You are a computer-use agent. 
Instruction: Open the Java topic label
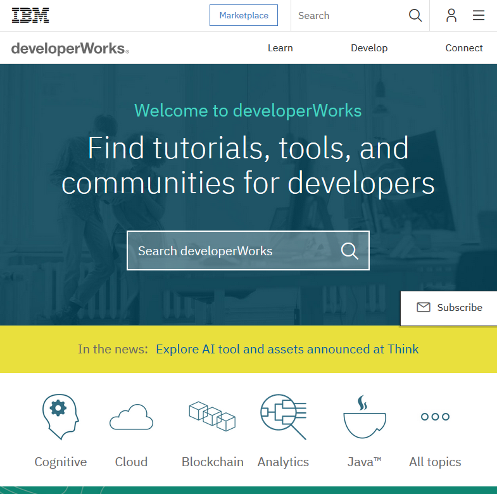coord(365,462)
